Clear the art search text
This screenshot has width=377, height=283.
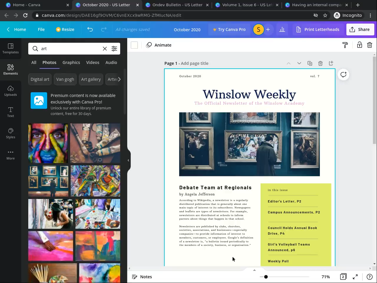pos(105,49)
